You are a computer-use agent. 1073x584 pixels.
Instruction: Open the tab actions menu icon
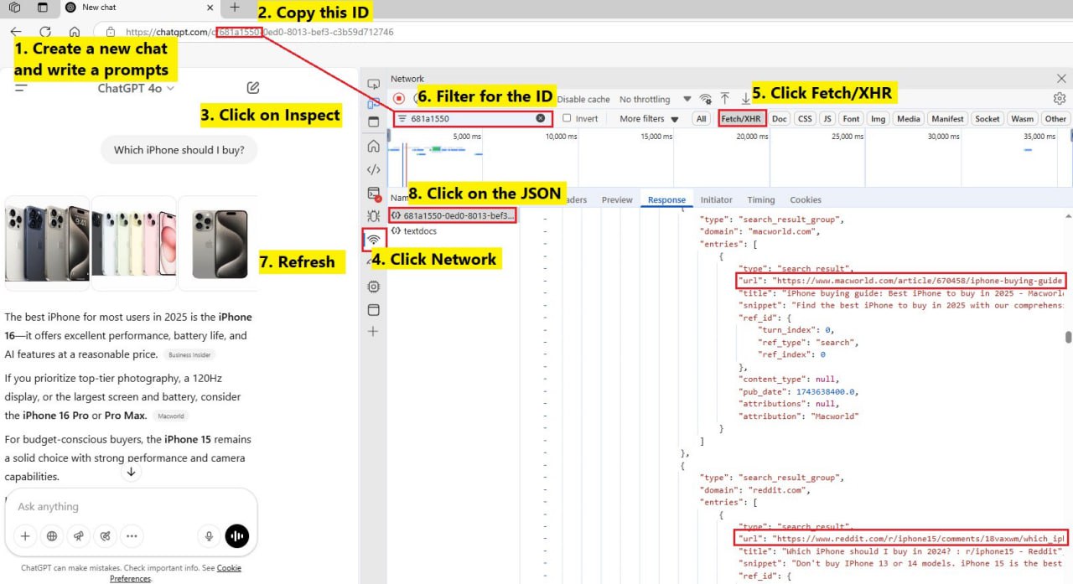tap(43, 8)
